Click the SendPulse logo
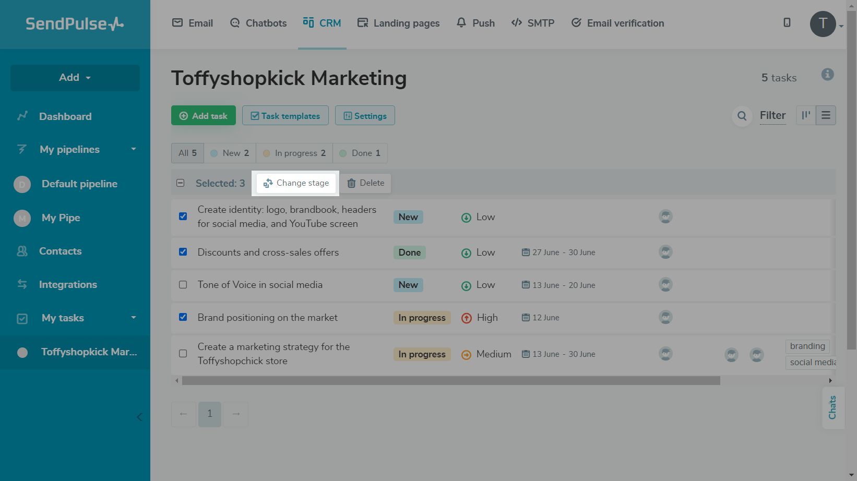Screen dimensions: 857x481 coord(75,23)
